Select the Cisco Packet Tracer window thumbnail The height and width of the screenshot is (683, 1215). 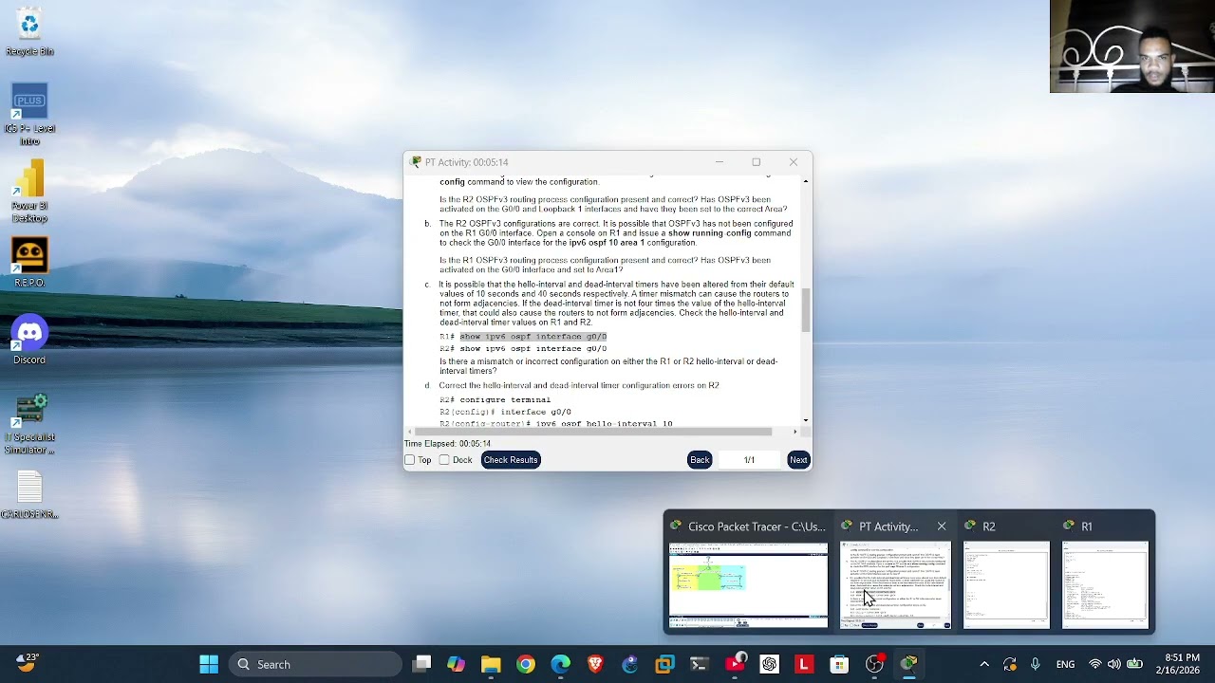pyautogui.click(x=748, y=585)
